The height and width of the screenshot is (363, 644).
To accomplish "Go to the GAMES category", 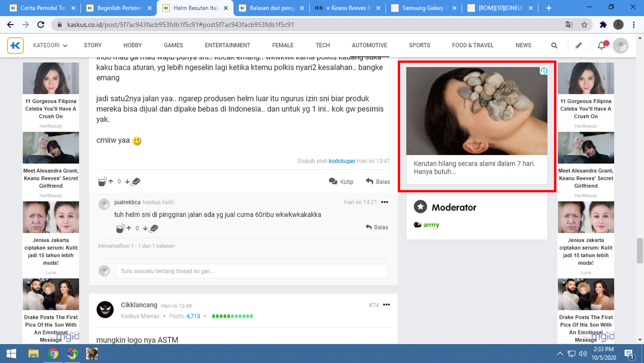I will point(174,45).
